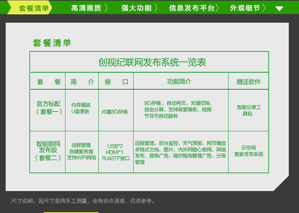The image size is (299, 213).
Task: Click the 尺寸说明 footer note text
Action: click(x=83, y=201)
